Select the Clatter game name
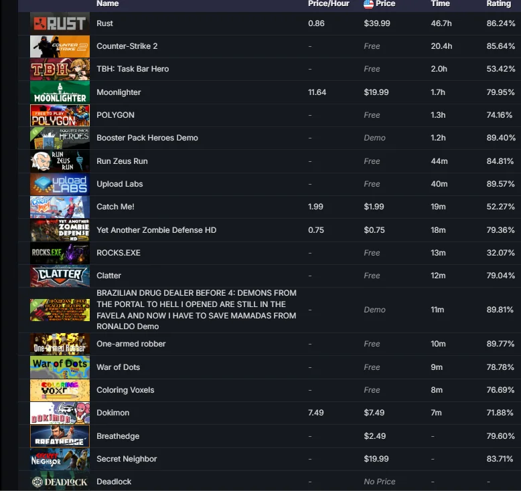This screenshot has width=521, height=491. (x=108, y=276)
